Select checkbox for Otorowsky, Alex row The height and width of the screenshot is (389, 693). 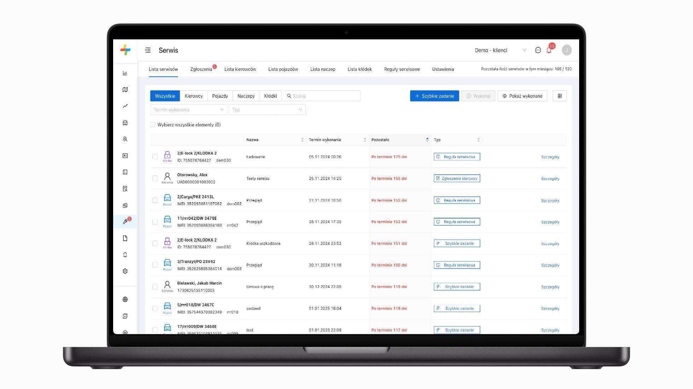click(x=155, y=178)
